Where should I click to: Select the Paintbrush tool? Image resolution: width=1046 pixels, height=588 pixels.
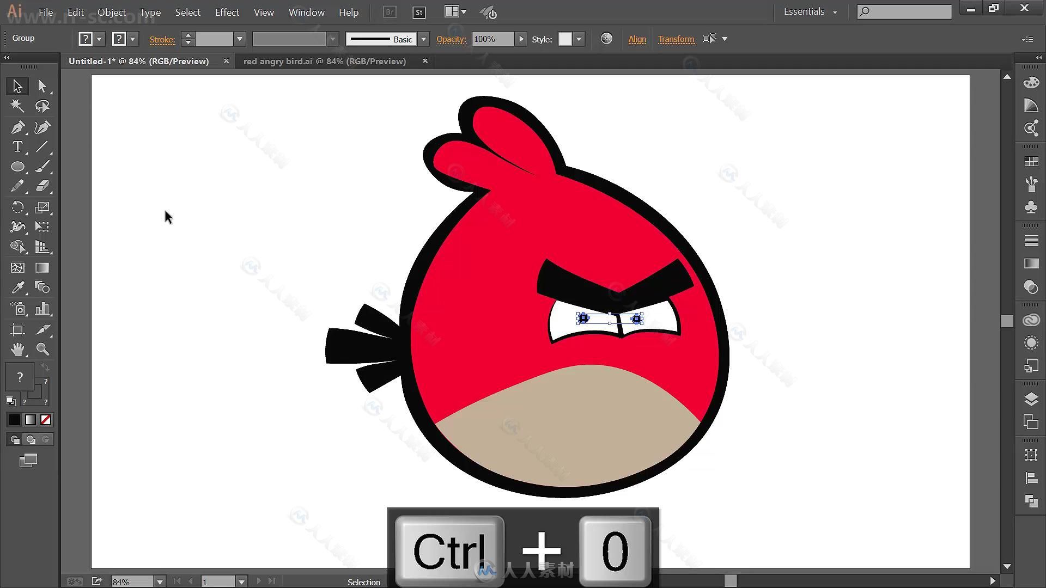point(42,167)
